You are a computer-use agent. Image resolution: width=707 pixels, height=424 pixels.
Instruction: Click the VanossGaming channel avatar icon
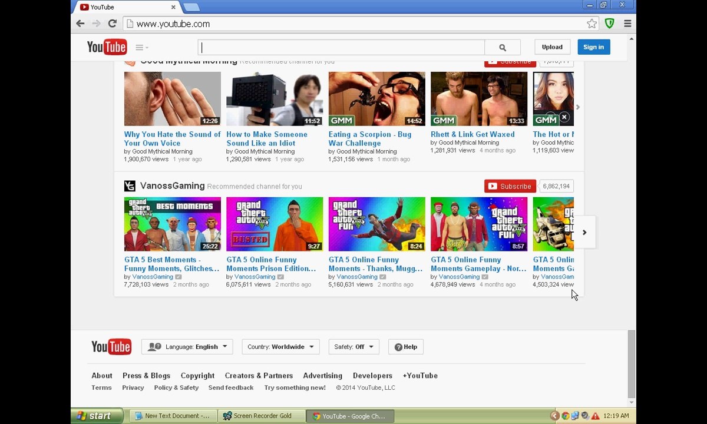click(x=130, y=186)
